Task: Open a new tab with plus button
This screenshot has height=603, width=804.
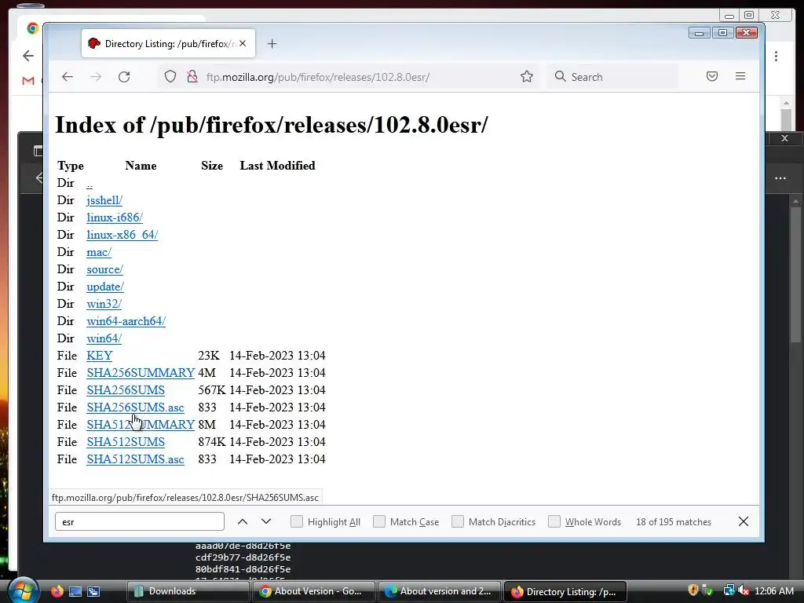Action: [x=272, y=44]
